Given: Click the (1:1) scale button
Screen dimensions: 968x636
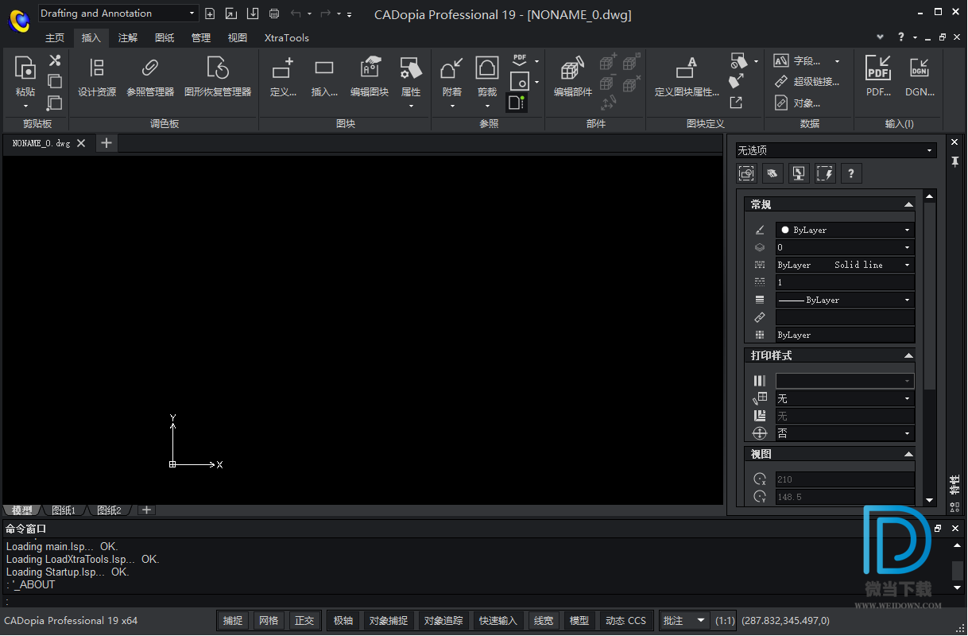Looking at the screenshot, I should 725,621.
